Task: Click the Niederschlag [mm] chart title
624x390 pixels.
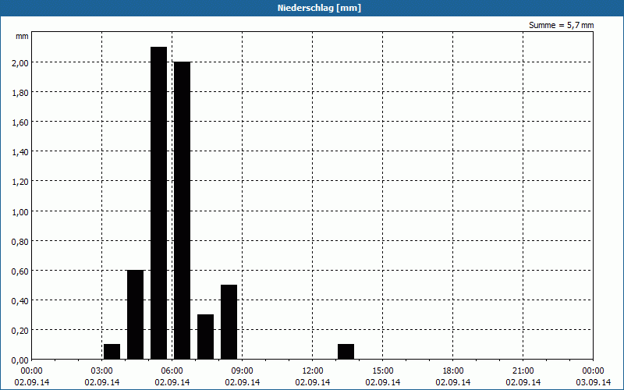Action: tap(319, 8)
